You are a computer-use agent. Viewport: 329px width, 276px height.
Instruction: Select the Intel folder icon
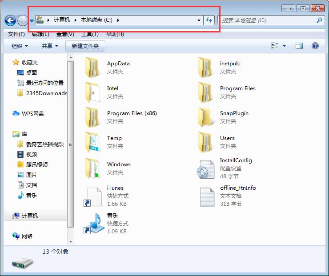(x=92, y=92)
